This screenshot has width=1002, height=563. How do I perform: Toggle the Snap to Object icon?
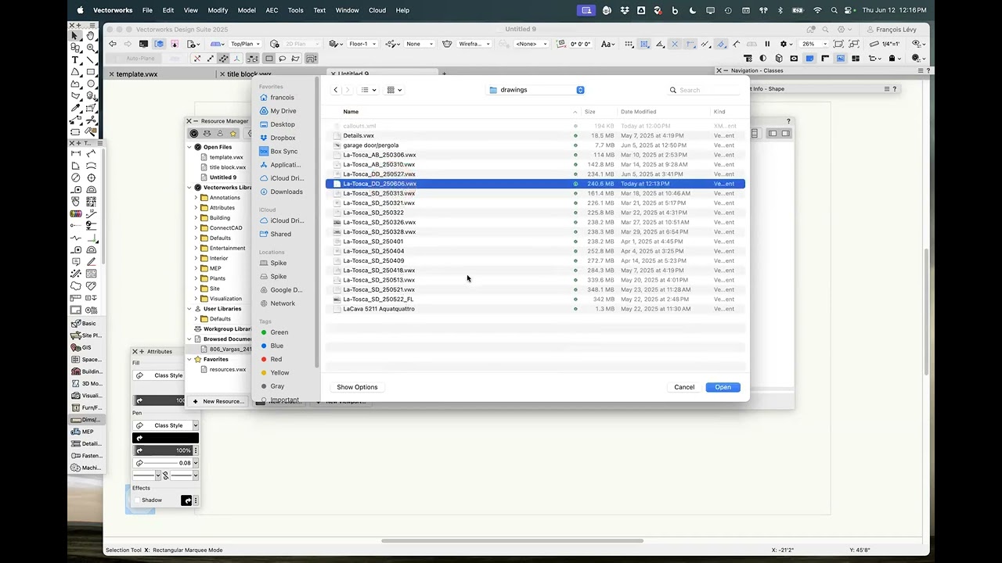(x=644, y=44)
